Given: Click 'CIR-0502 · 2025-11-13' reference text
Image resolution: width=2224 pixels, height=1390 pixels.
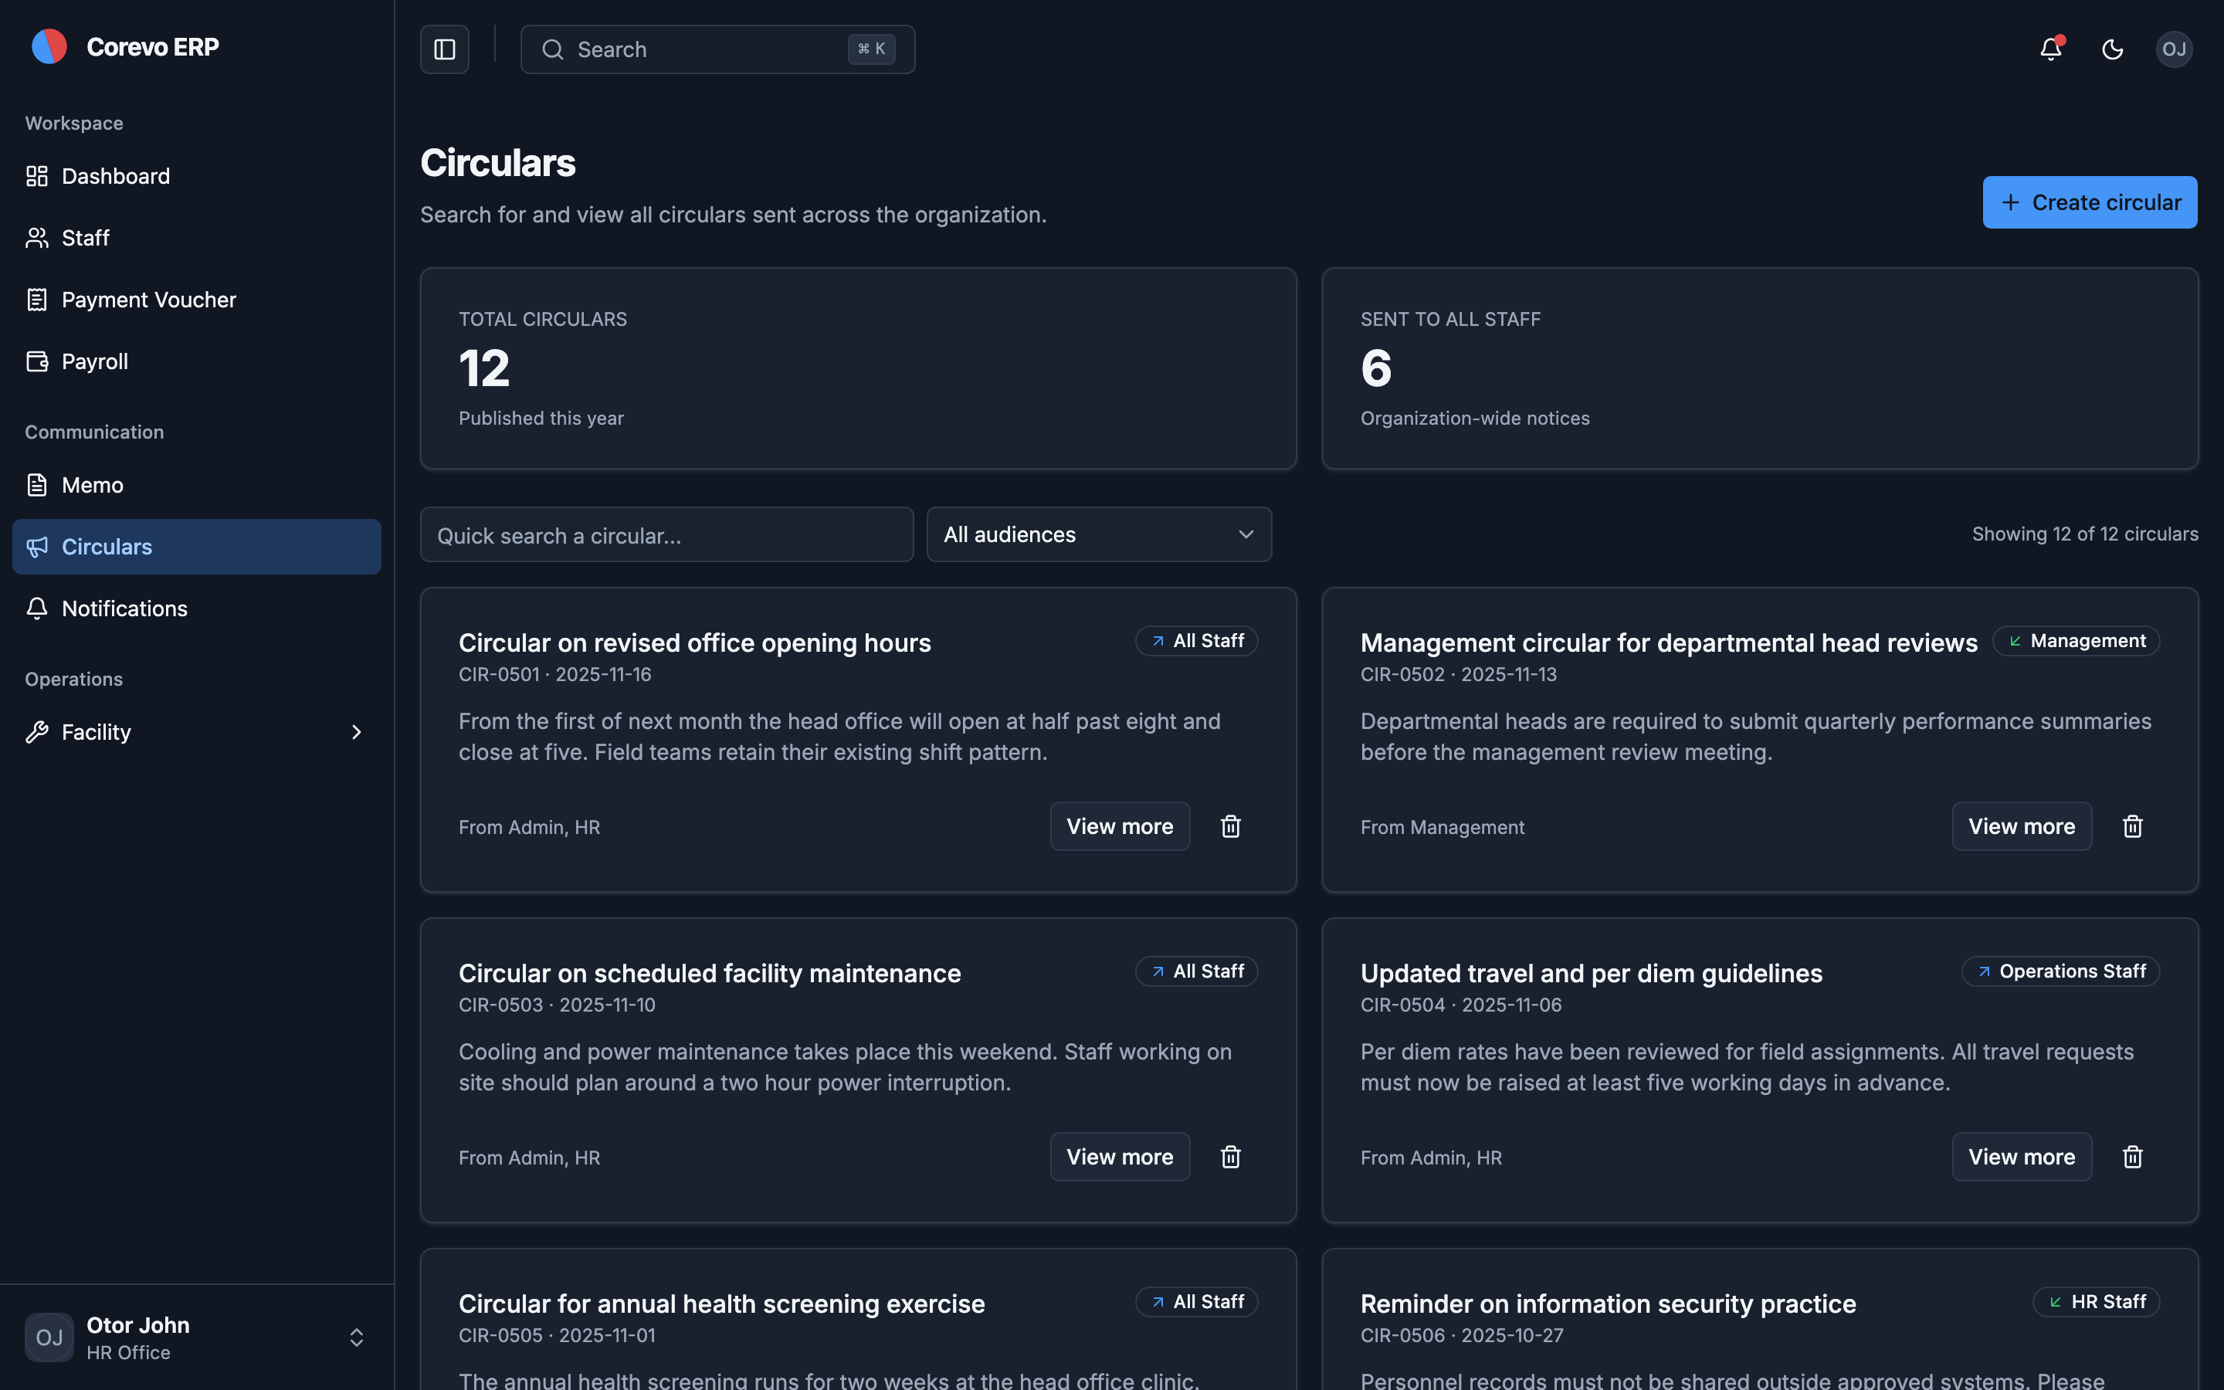Looking at the screenshot, I should click(1459, 674).
